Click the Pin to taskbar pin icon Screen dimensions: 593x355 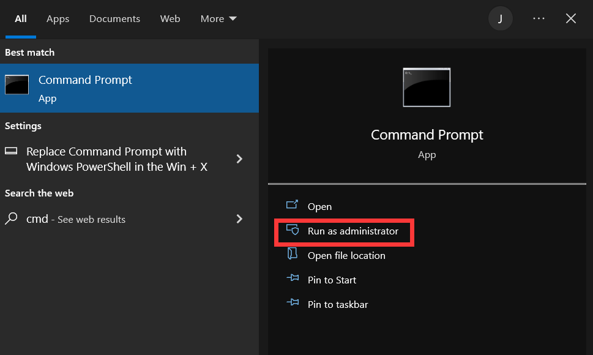point(293,302)
